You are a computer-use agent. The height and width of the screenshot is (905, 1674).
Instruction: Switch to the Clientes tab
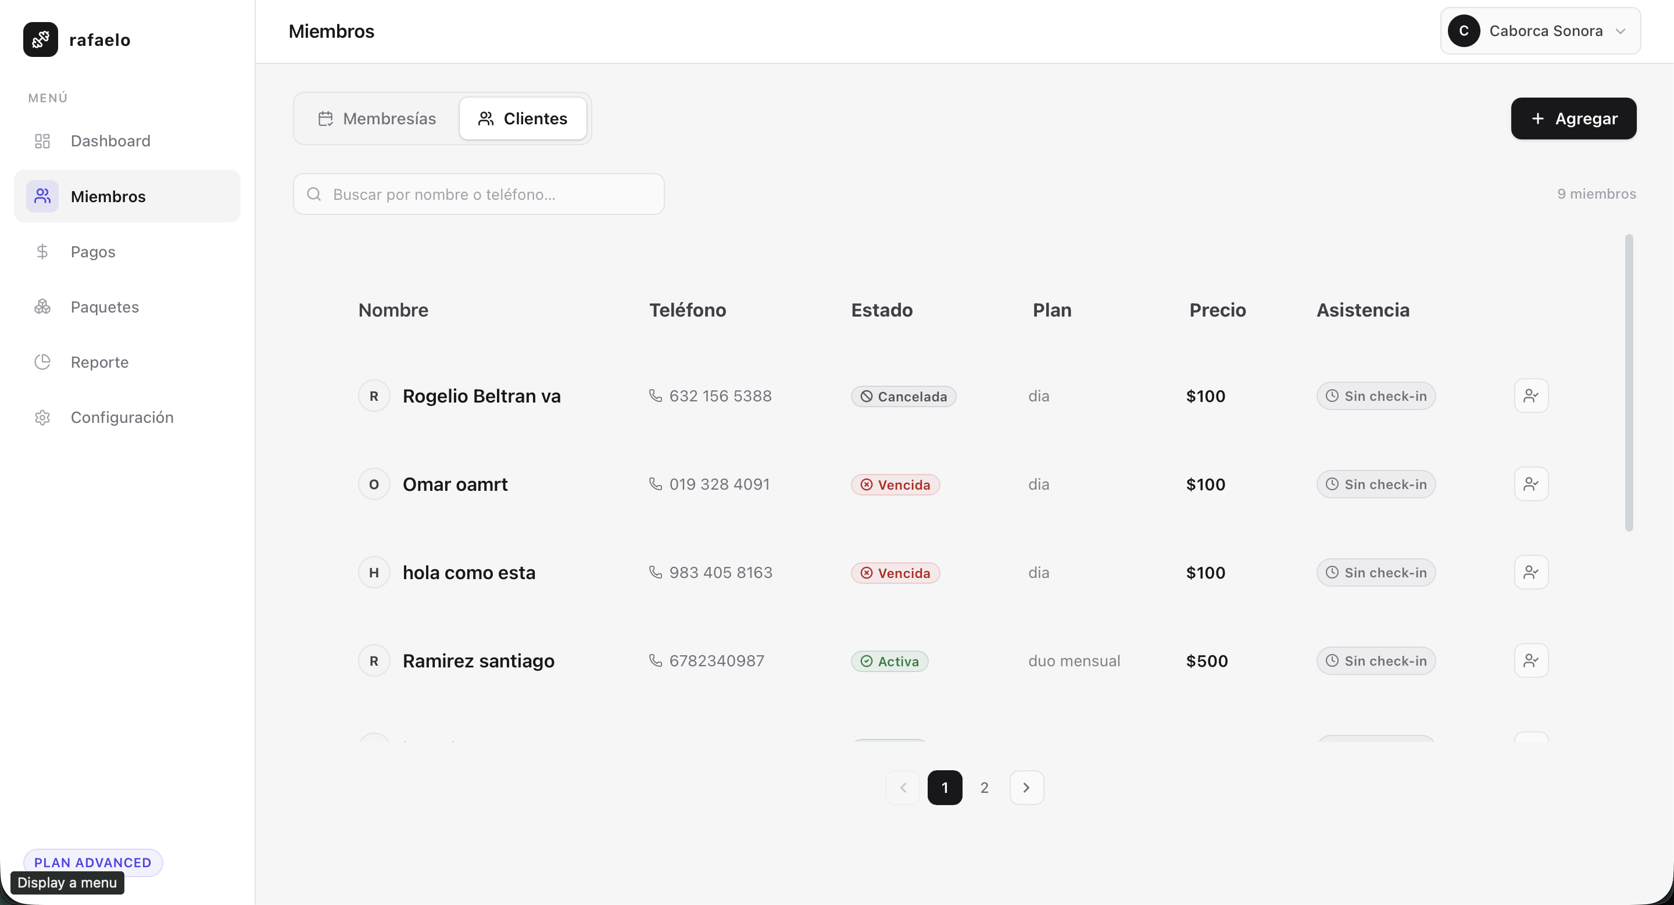[523, 119]
